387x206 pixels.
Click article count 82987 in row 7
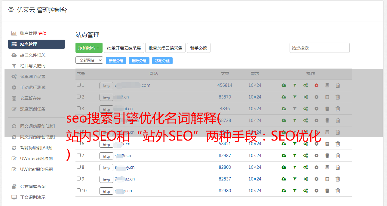pyautogui.click(x=225, y=156)
